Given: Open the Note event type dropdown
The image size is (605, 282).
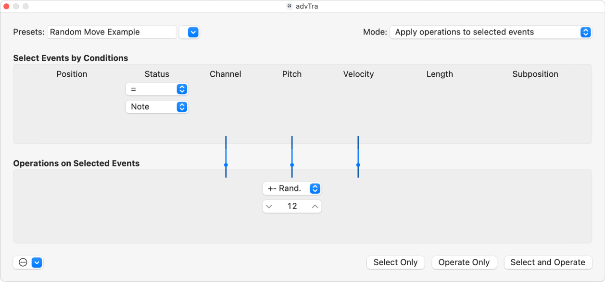Looking at the screenshot, I should [x=157, y=106].
